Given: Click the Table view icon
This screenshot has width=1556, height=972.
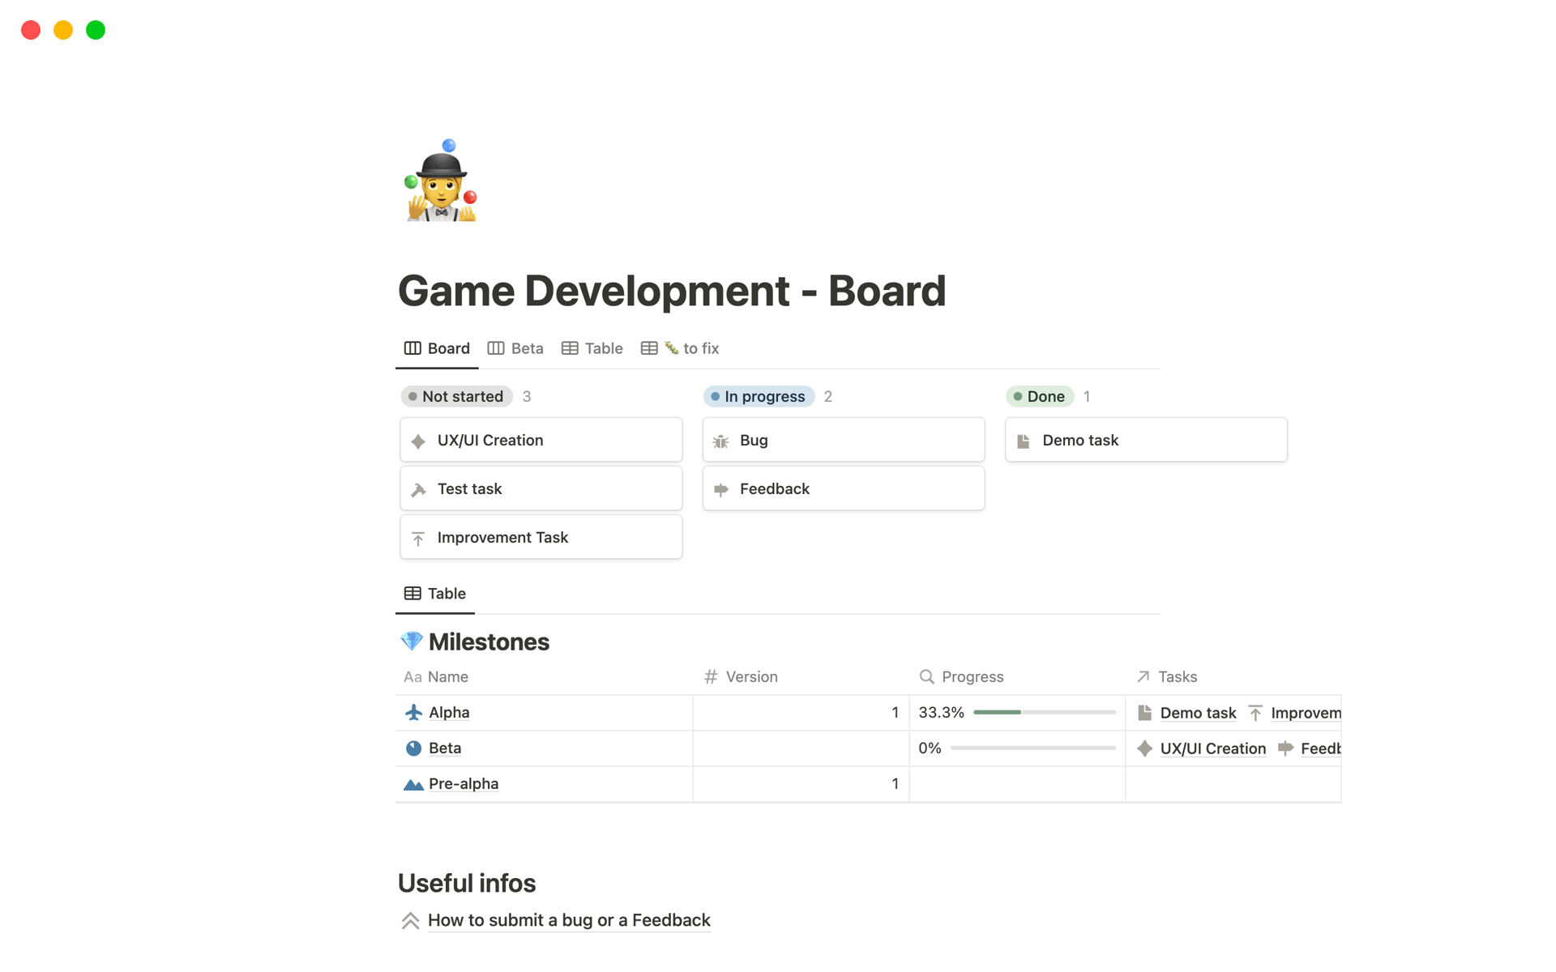Looking at the screenshot, I should coord(571,348).
